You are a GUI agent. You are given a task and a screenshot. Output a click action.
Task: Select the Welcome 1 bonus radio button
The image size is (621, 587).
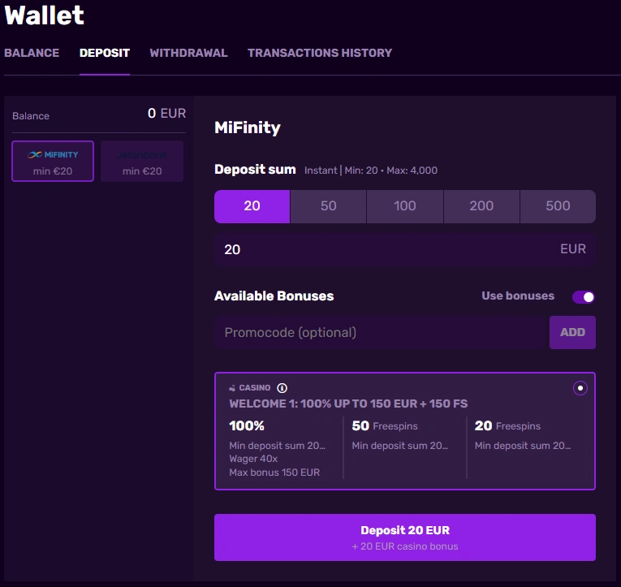[580, 388]
